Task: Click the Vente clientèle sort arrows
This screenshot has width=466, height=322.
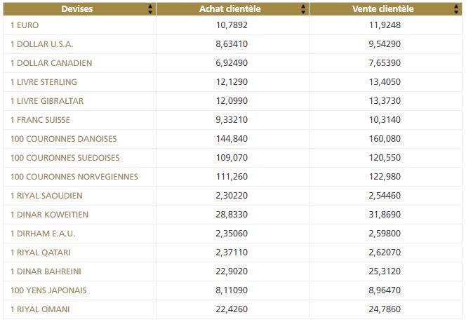Action: [456, 9]
